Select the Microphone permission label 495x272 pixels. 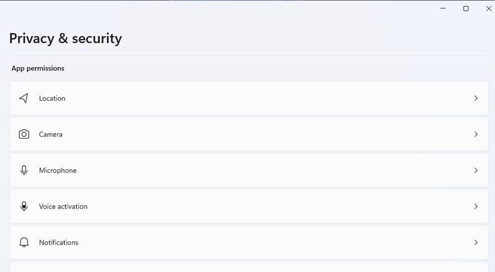click(58, 171)
